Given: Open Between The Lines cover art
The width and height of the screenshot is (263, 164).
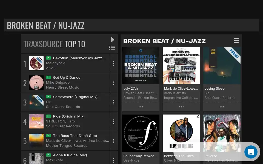Looking at the screenshot, I should click(181, 133).
